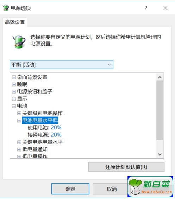The image size is (175, 199).
Task: Click 还原计划默认值(R) button
Action: [126, 167]
